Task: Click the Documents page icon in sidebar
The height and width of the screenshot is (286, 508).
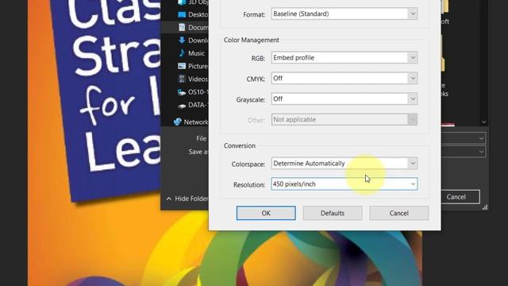Action: pos(182,27)
